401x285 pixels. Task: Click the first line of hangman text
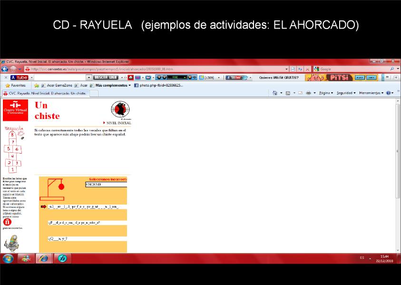click(83, 206)
